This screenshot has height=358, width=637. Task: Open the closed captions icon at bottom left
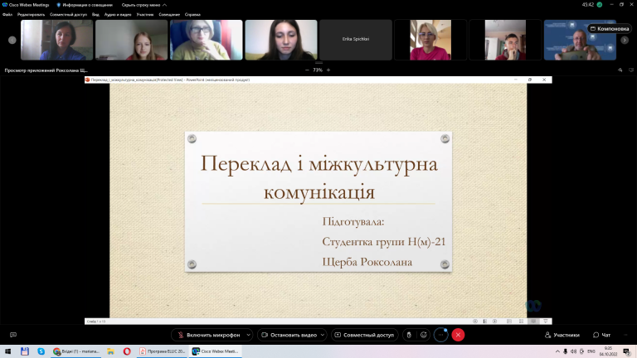13,335
